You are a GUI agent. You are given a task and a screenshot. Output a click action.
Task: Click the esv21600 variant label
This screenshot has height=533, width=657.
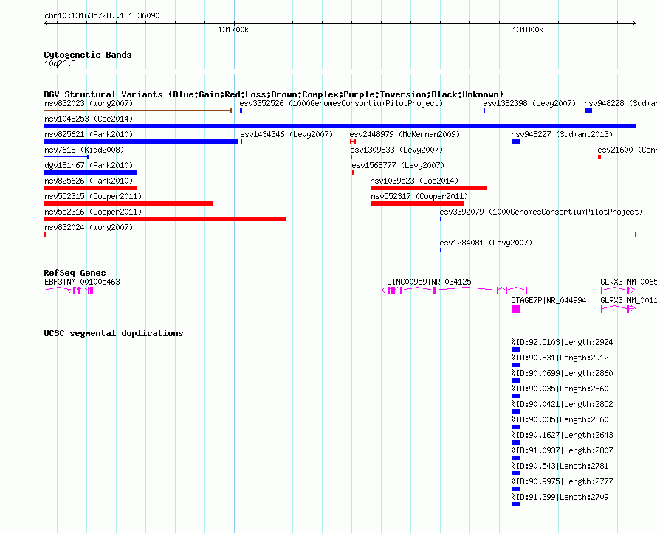click(627, 150)
